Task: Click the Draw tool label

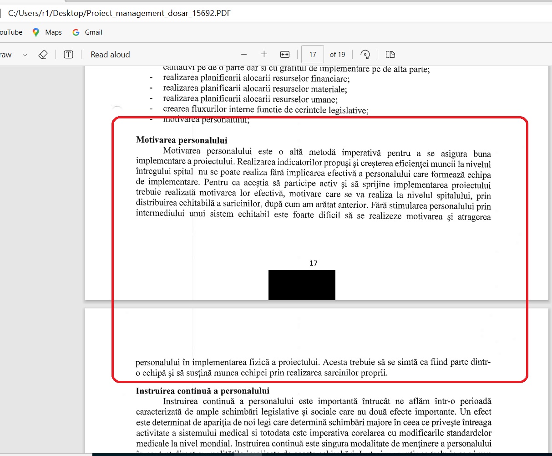Action: (6, 55)
